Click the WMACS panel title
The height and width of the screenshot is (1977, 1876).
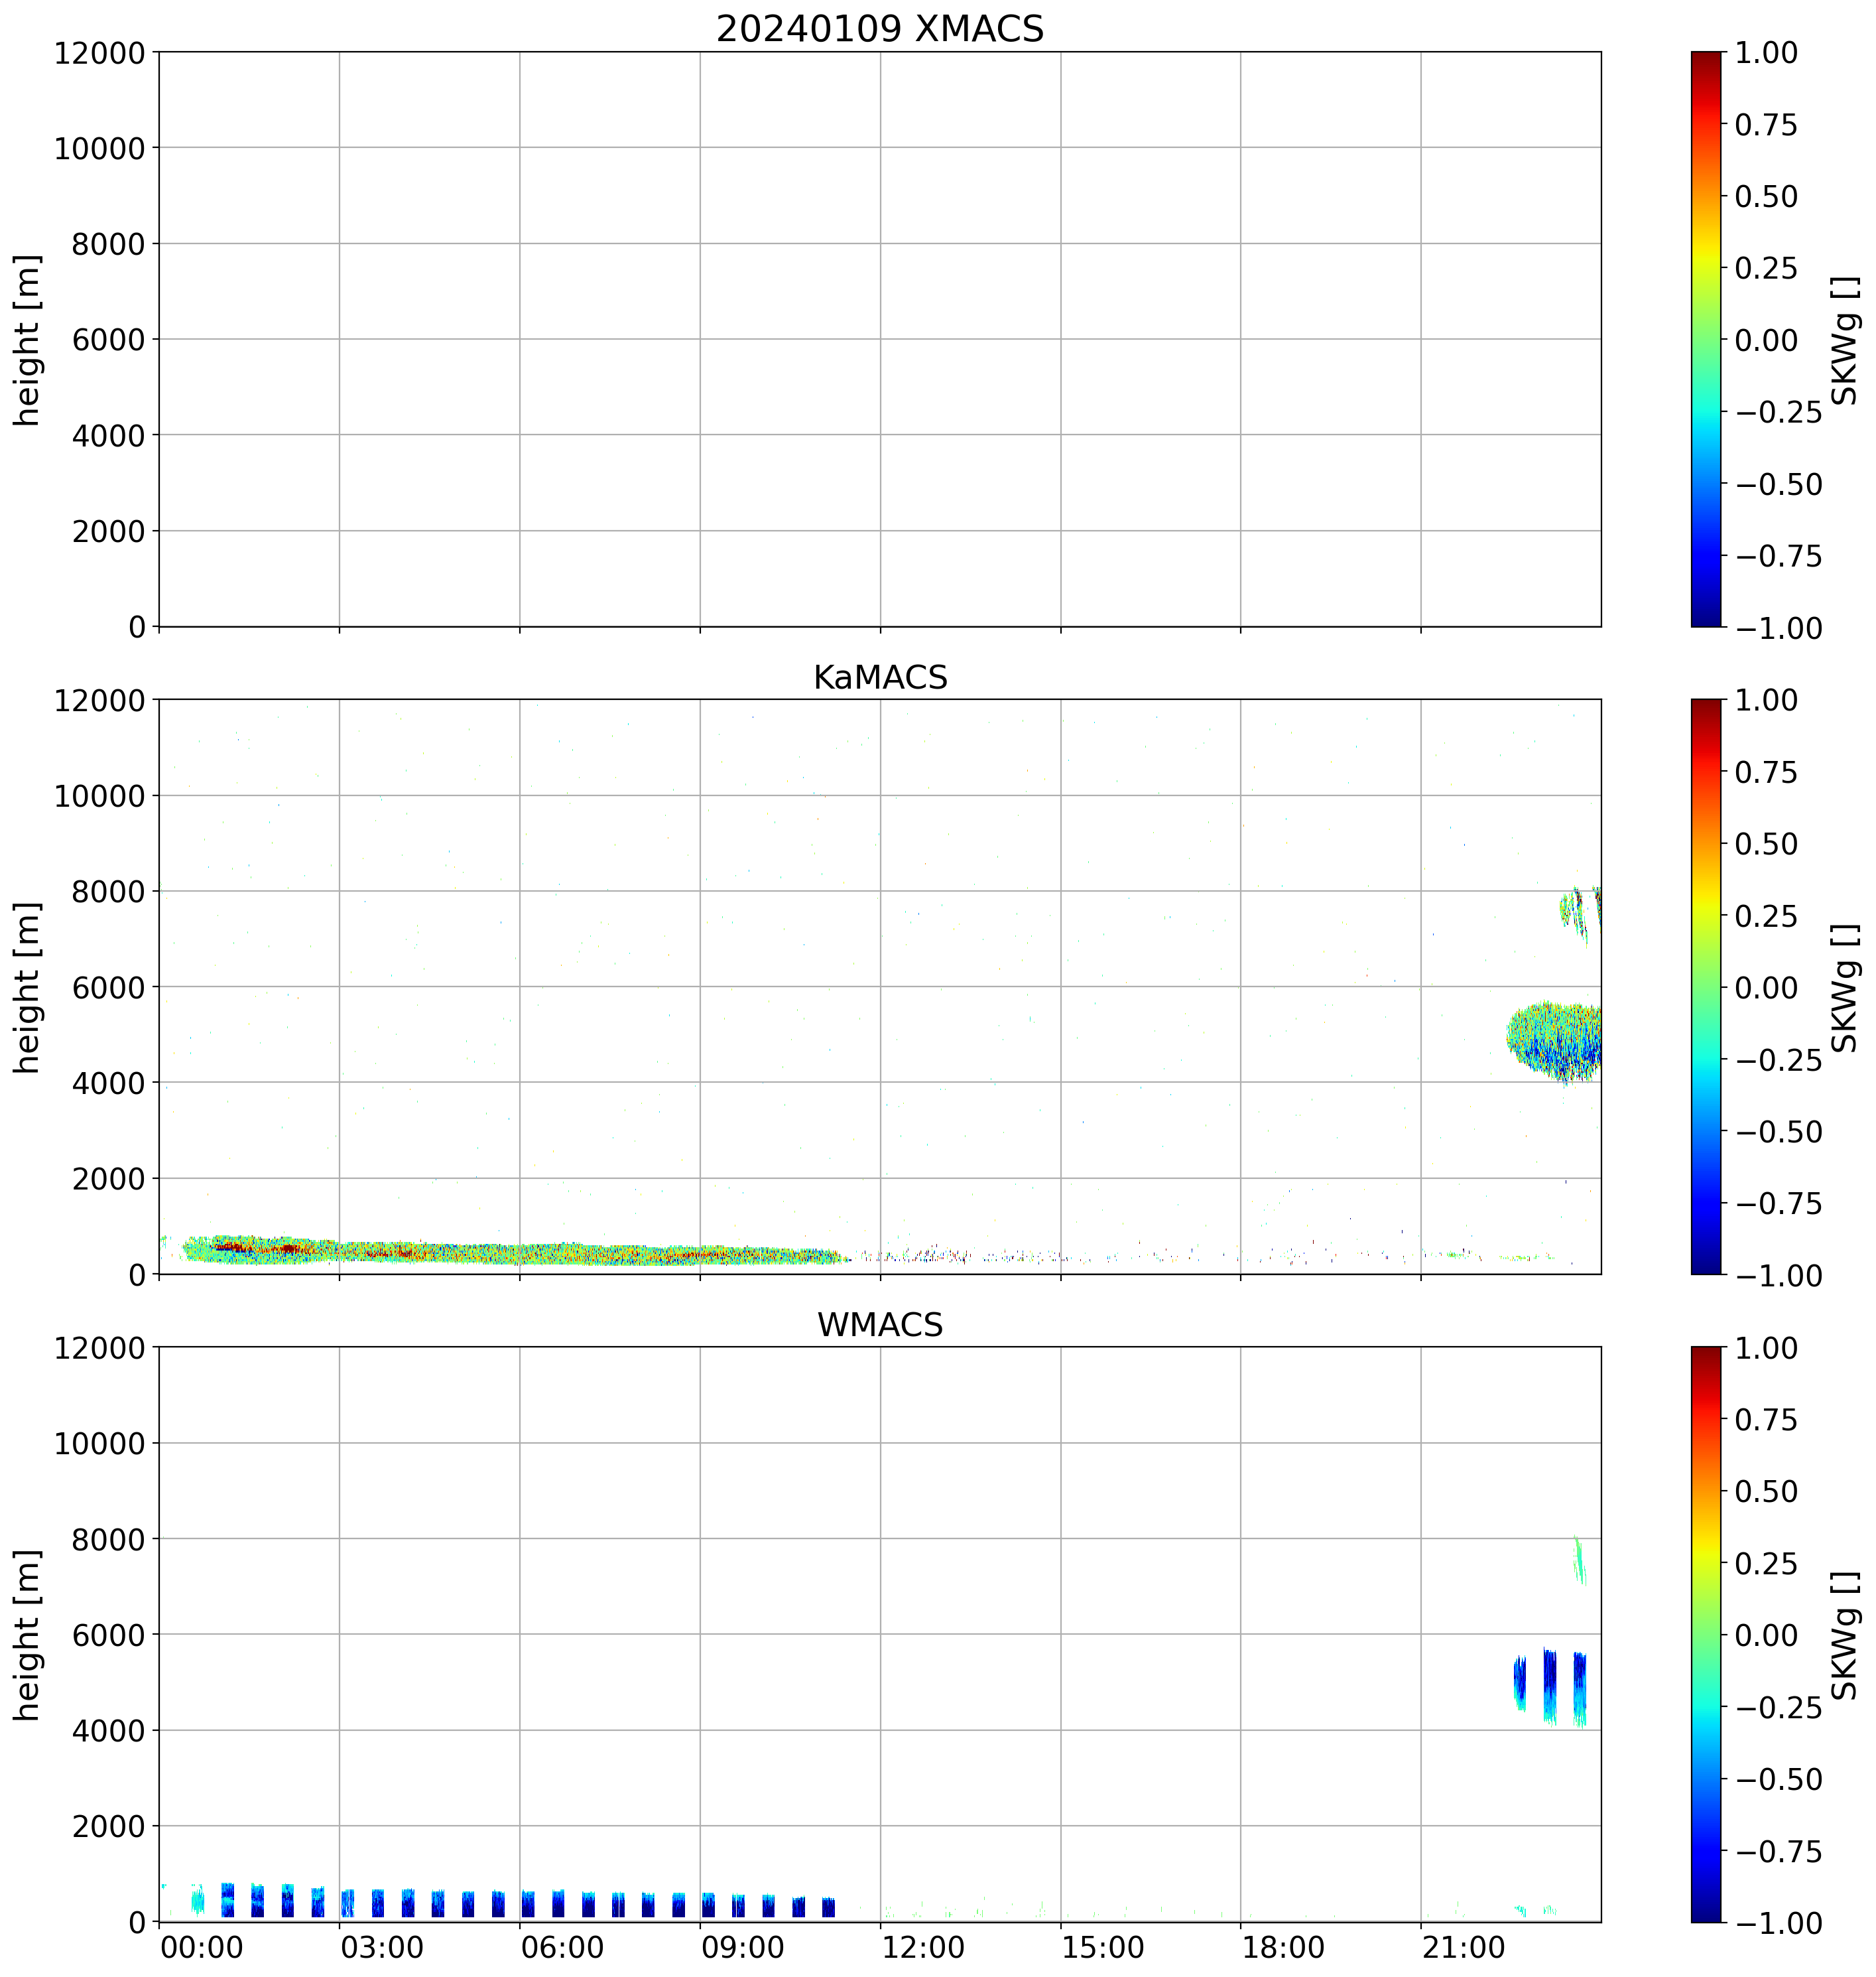pos(879,1325)
